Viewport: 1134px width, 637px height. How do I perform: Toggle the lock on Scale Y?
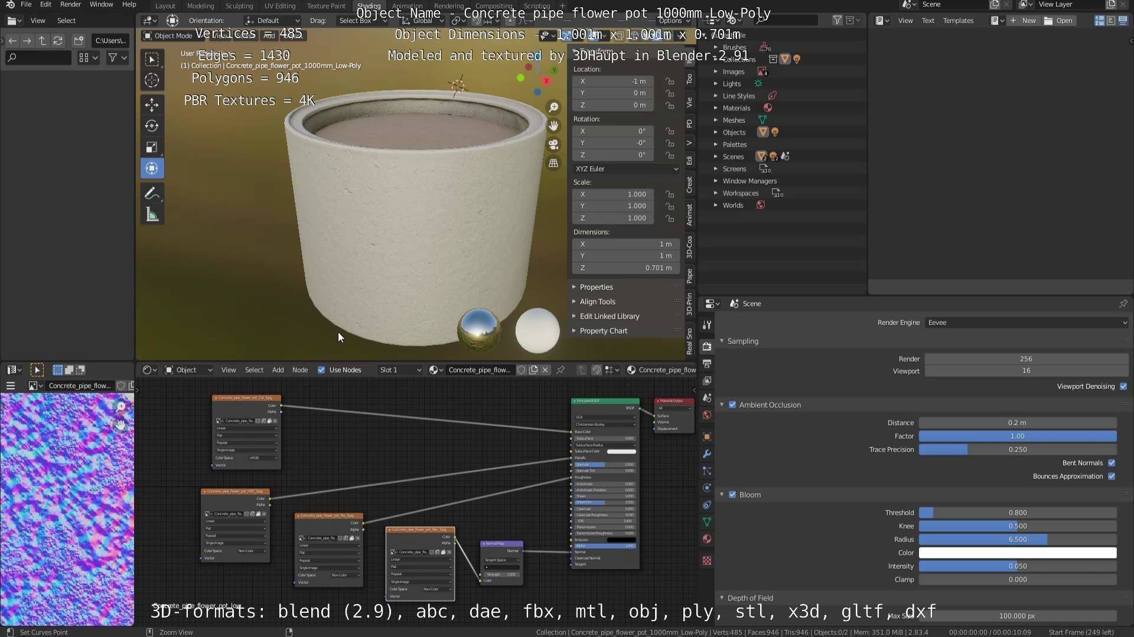click(x=670, y=206)
